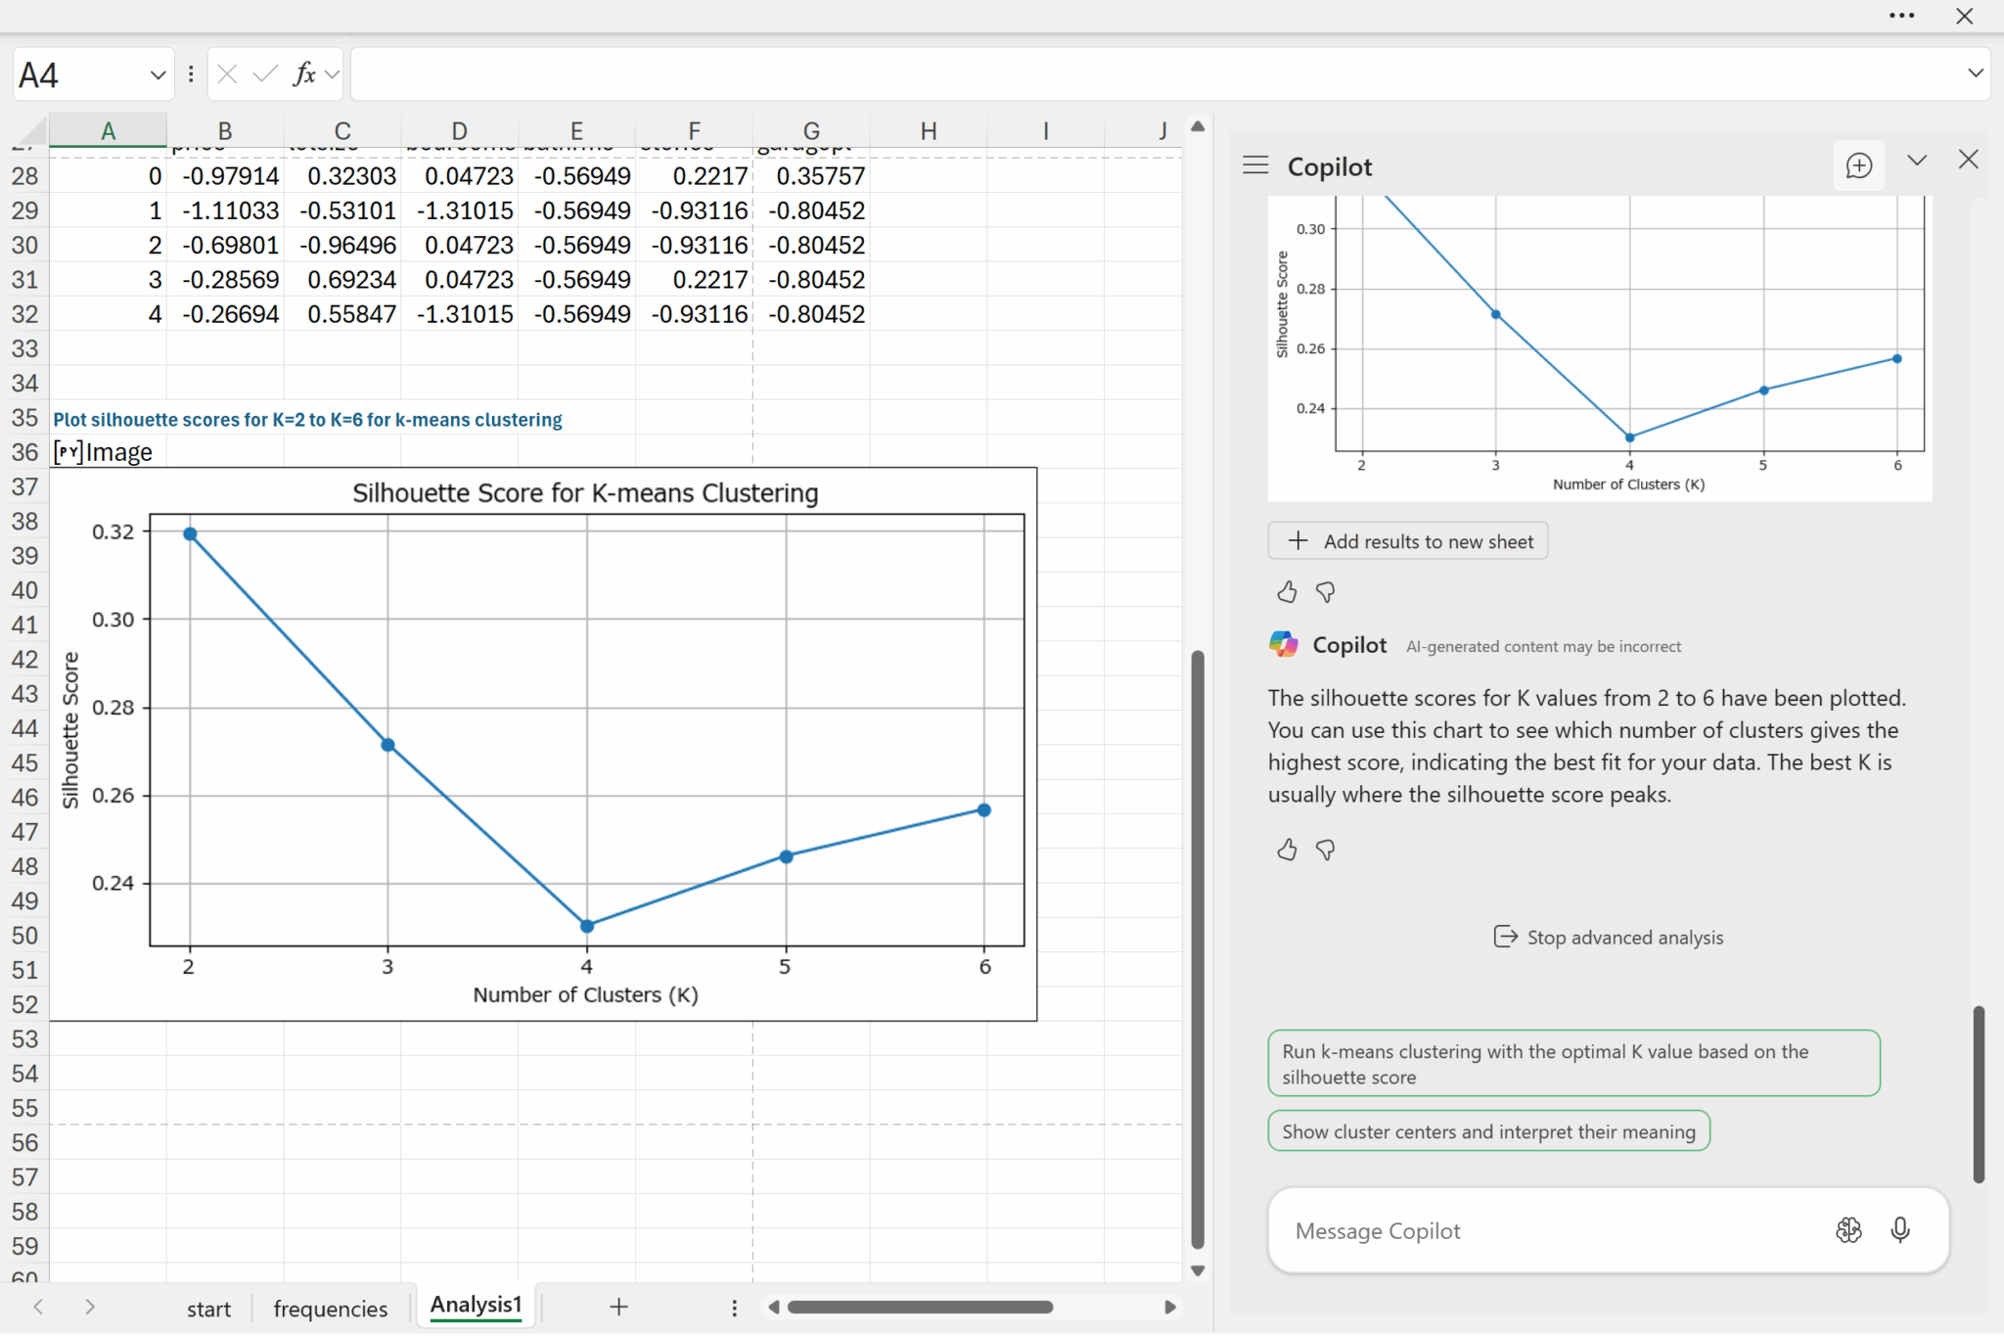Switch to the start sheet tab
Image resolution: width=2004 pixels, height=1336 pixels.
click(x=208, y=1309)
